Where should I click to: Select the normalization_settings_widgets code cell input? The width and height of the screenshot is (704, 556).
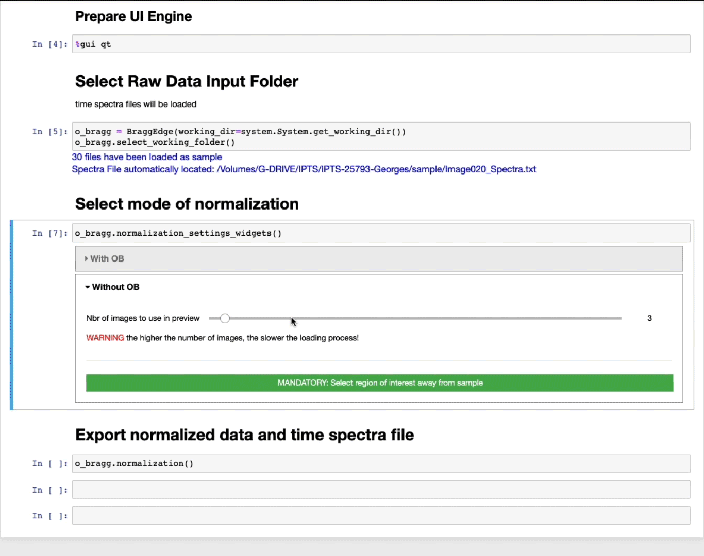[380, 233]
